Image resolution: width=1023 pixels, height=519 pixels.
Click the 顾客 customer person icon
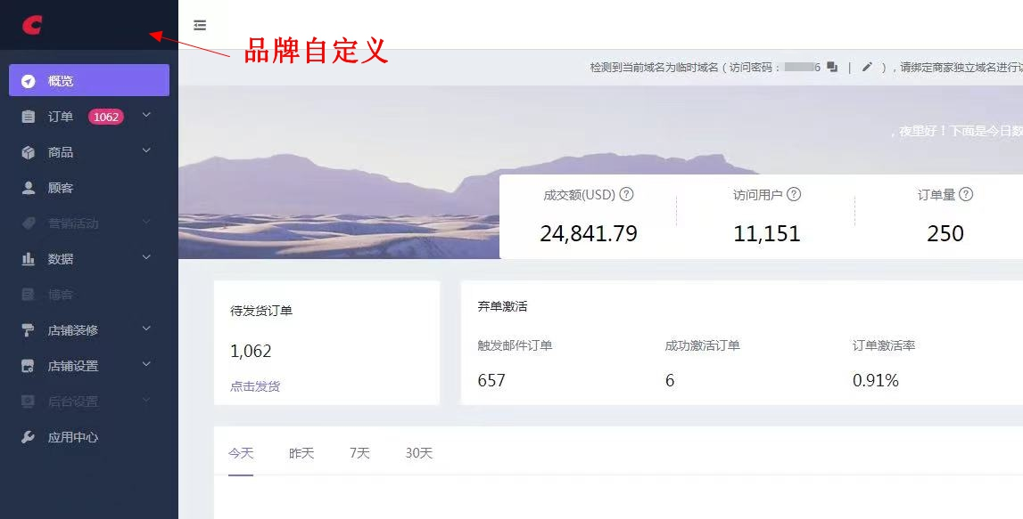28,187
